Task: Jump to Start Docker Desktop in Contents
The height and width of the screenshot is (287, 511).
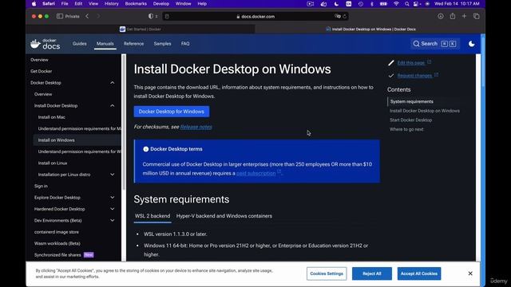Action: coord(410,120)
